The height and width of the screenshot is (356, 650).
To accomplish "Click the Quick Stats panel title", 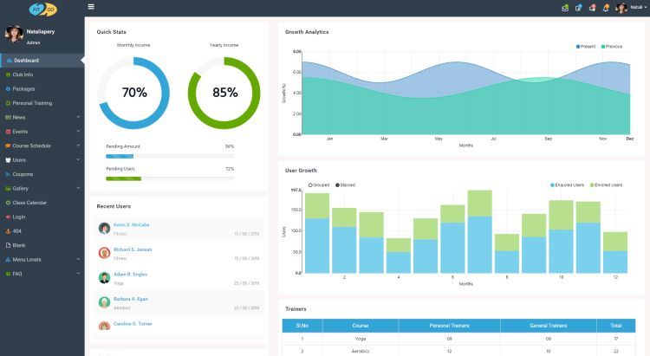I will (111, 32).
